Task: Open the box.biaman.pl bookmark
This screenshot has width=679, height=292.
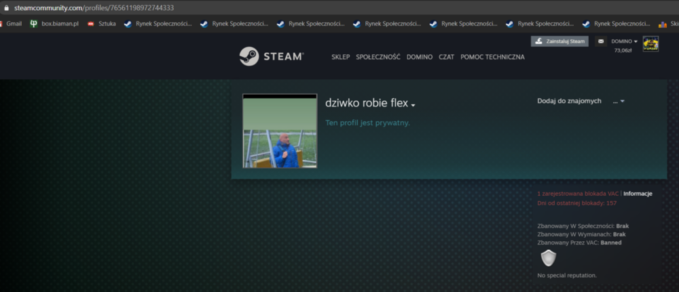Action: (54, 24)
